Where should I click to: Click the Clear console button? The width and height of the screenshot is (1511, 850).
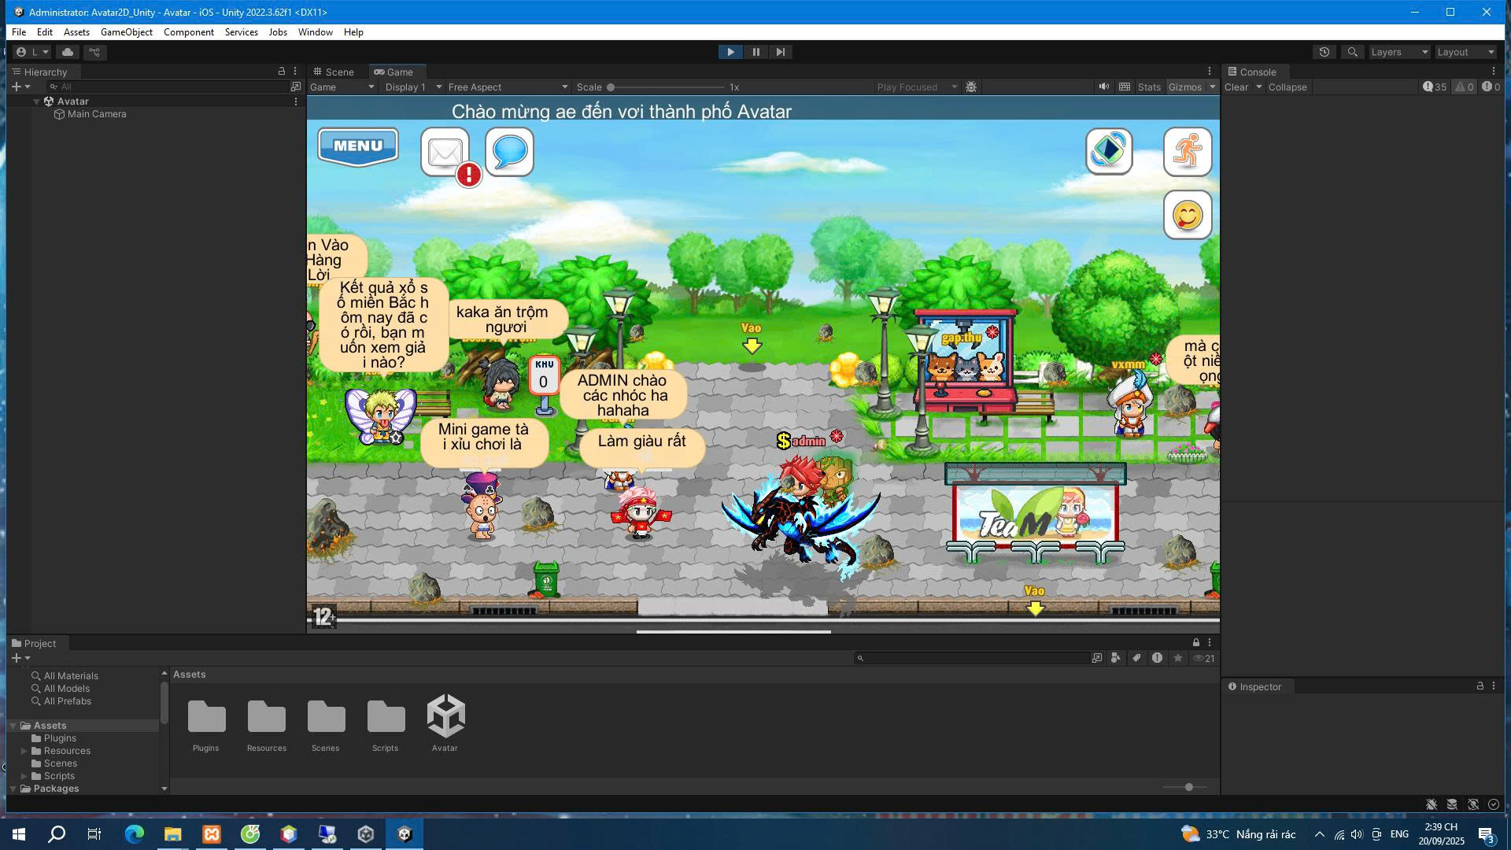1236,87
